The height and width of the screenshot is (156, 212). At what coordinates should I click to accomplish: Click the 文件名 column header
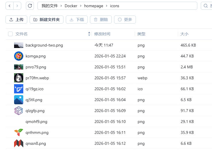coord(21,34)
